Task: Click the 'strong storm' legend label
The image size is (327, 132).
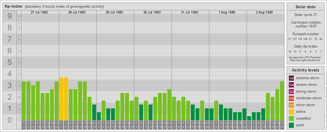Action: pos(306,92)
